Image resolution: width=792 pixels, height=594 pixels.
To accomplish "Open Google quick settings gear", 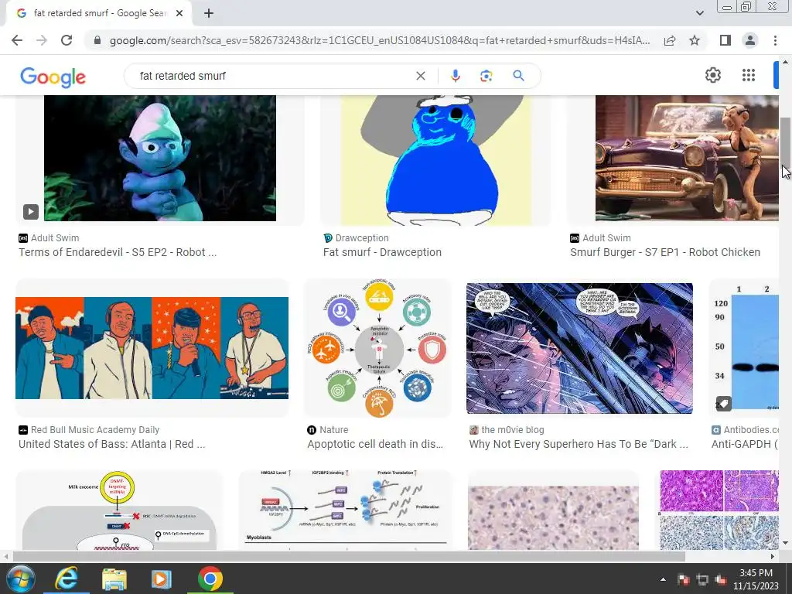I will pos(712,75).
